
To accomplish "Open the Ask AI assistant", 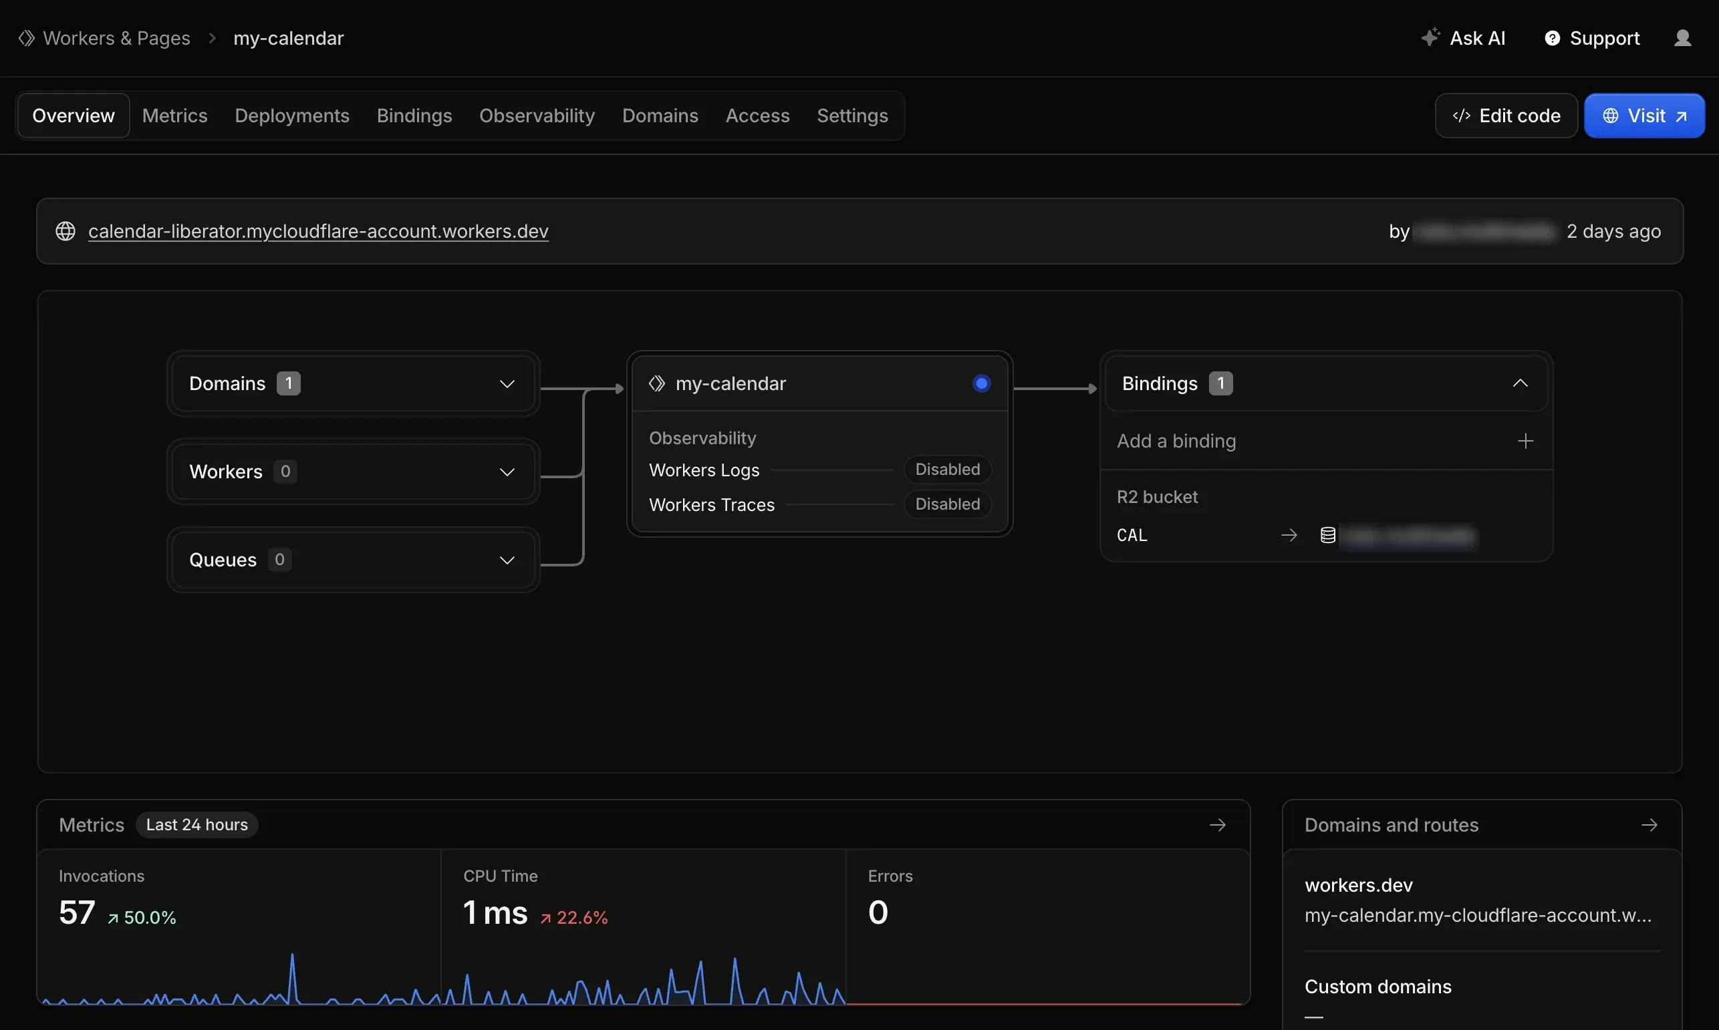I will [1463, 38].
